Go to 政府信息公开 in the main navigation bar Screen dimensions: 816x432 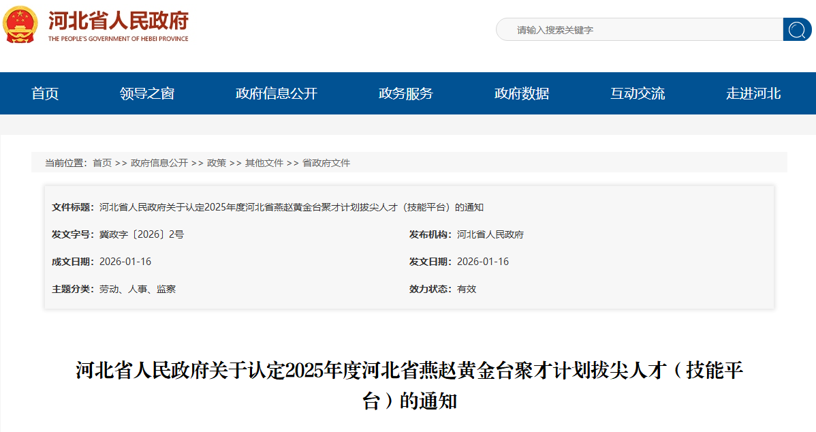[277, 94]
